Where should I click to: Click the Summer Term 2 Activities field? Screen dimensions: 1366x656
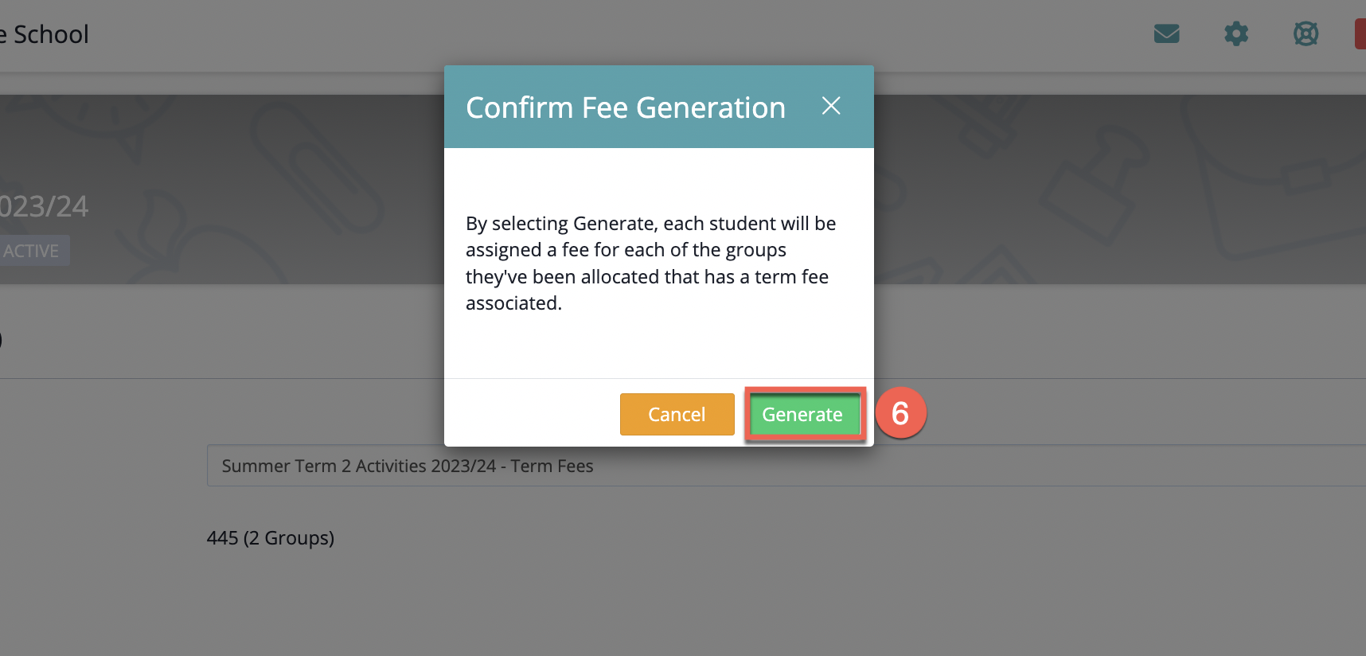click(x=786, y=466)
